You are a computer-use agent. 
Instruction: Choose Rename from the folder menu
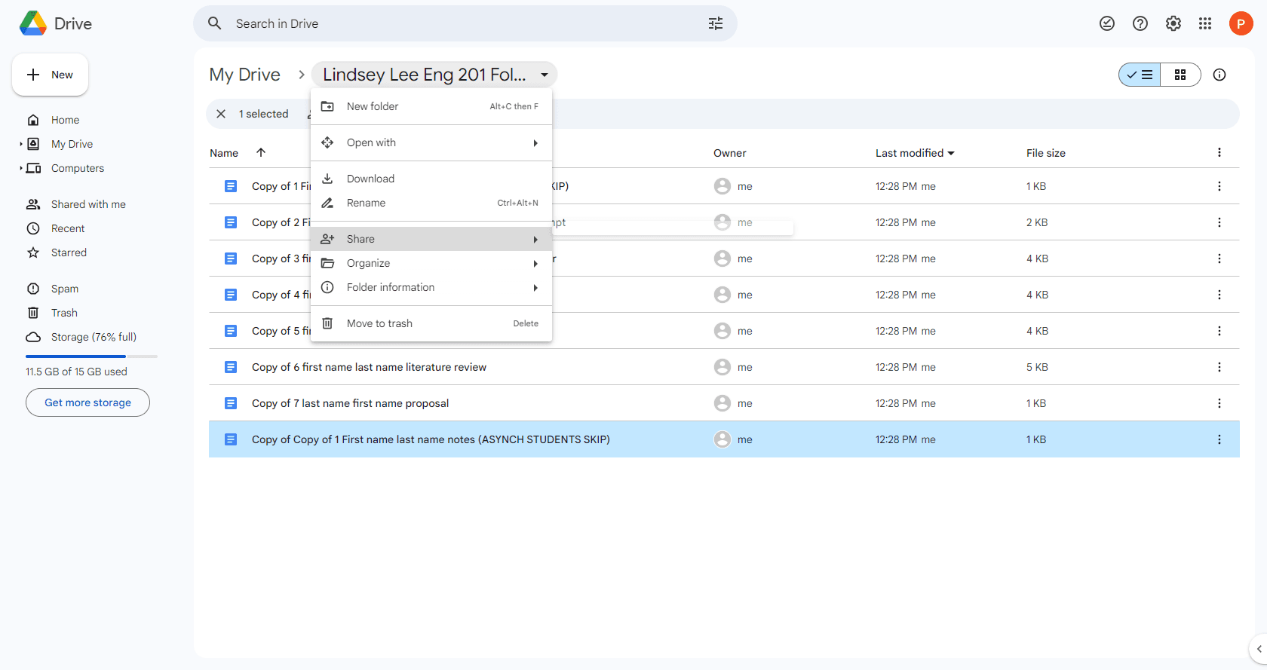(x=431, y=203)
